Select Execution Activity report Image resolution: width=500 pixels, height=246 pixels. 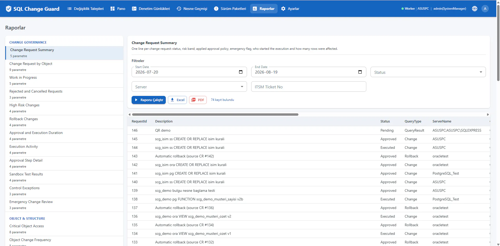pos(64,150)
